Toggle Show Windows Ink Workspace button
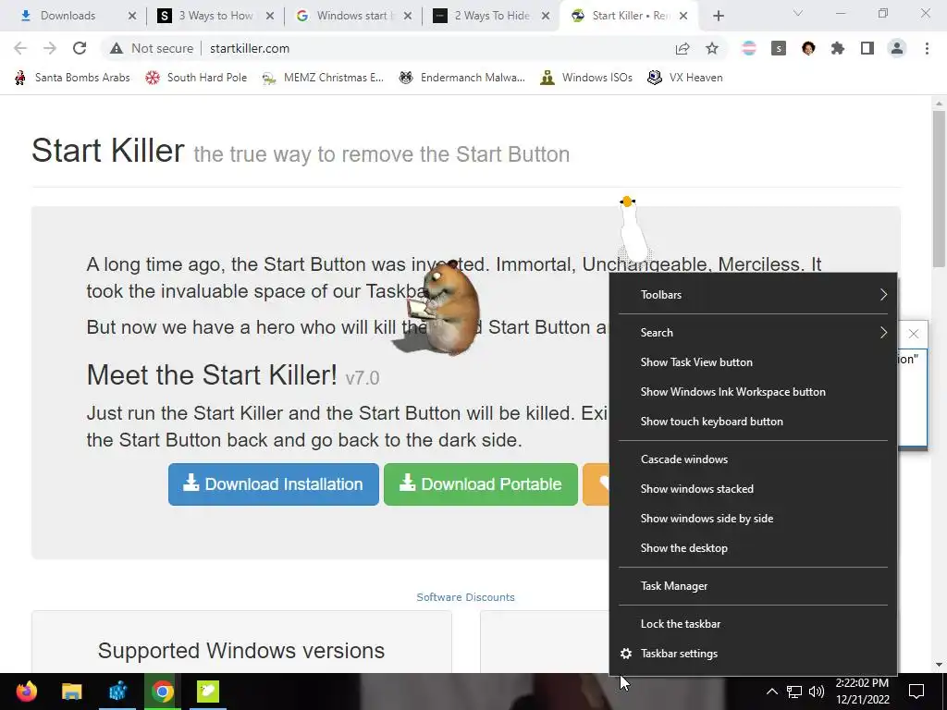 point(753,392)
